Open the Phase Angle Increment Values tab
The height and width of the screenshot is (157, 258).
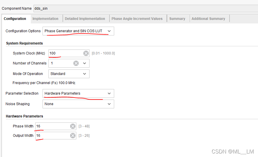click(x=137, y=19)
